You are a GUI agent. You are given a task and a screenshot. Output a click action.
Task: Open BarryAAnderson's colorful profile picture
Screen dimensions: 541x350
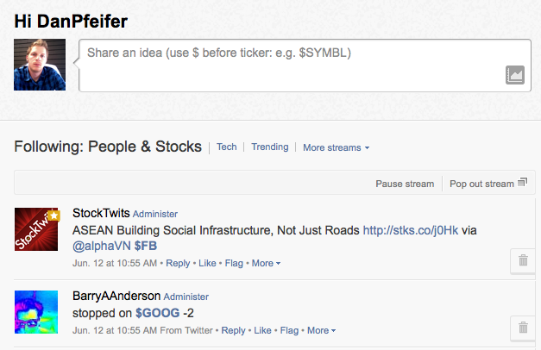tap(36, 312)
